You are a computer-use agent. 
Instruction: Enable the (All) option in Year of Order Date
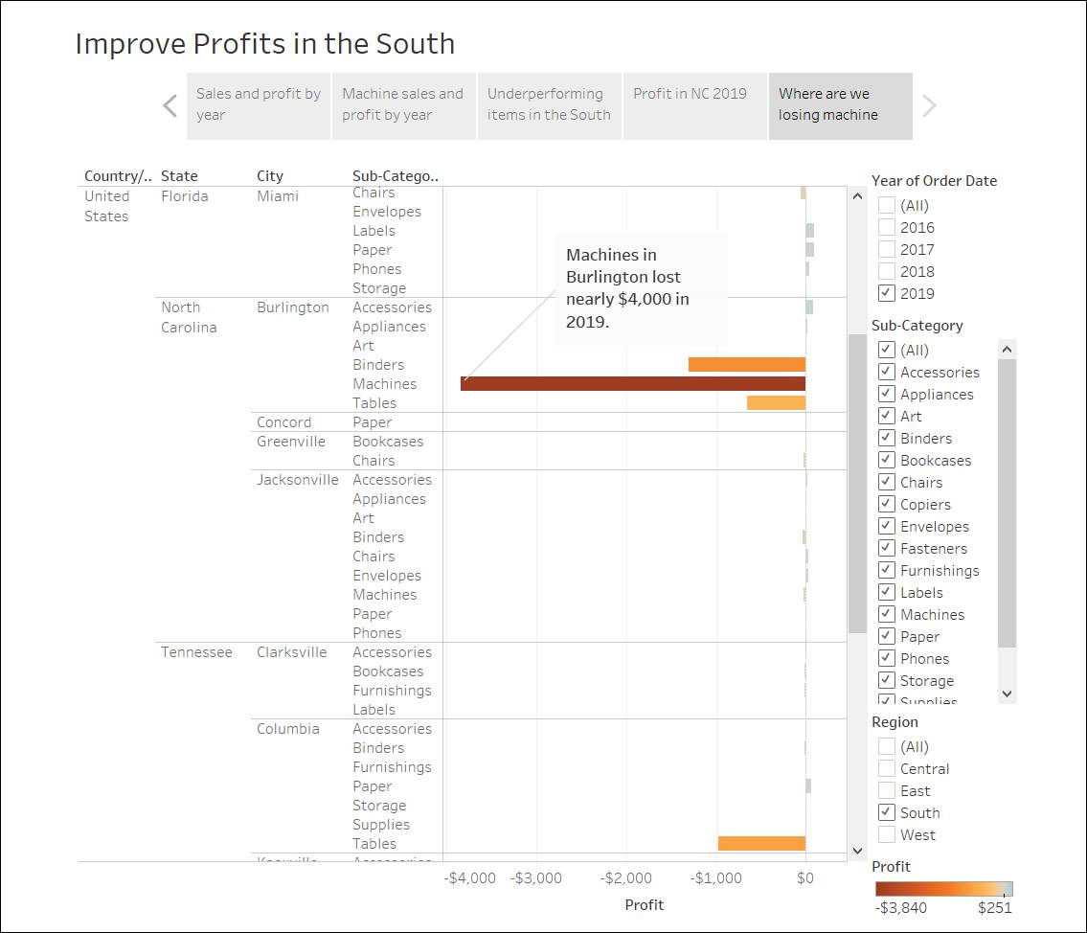coord(886,204)
